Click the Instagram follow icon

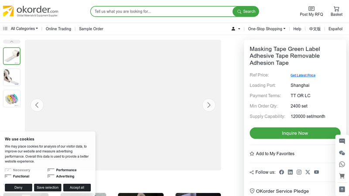(299, 172)
